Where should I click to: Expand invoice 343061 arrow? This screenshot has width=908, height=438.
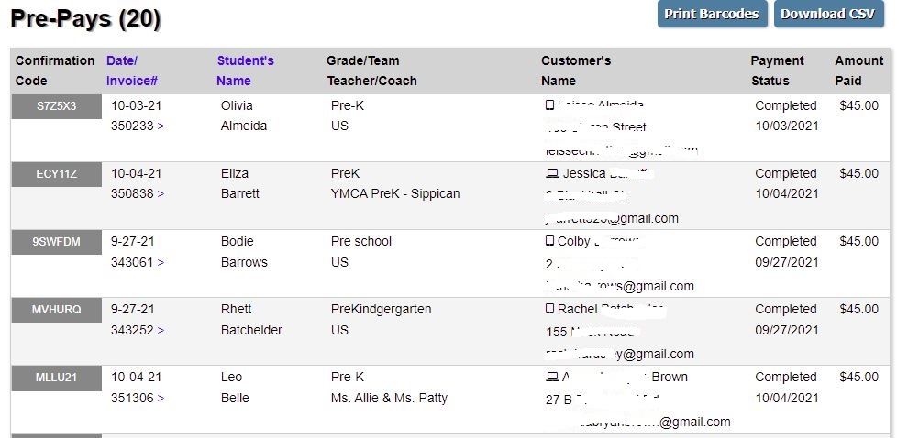161,262
